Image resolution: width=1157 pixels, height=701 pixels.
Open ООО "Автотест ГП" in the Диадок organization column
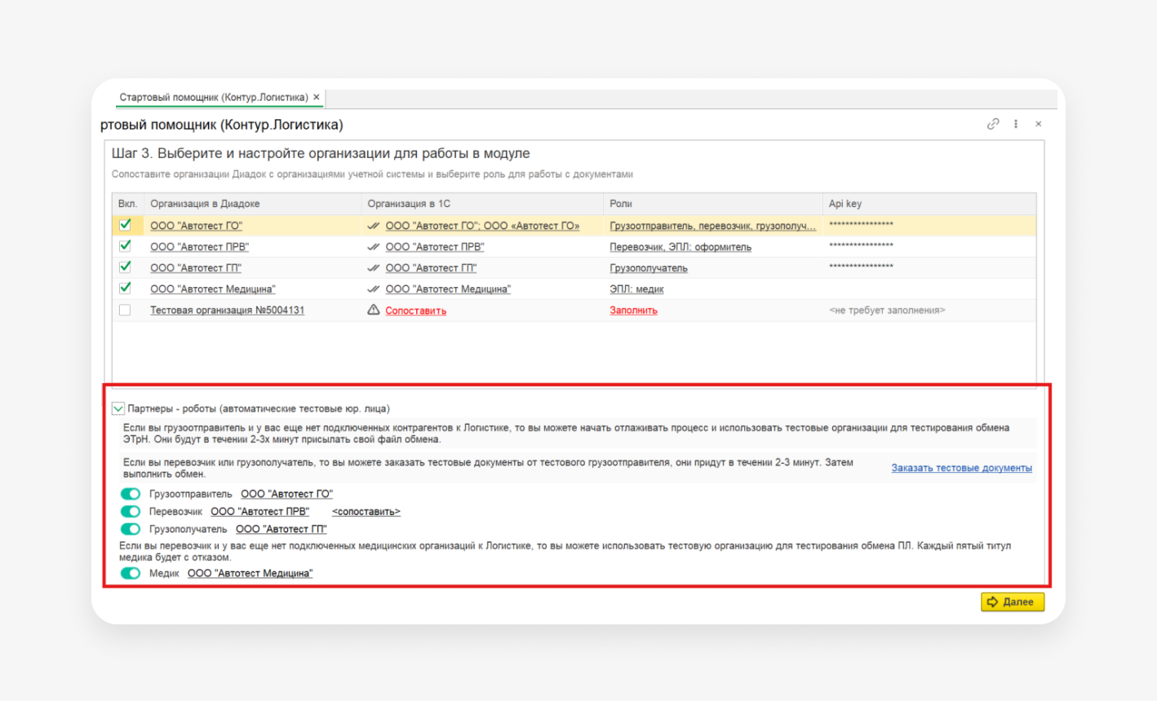(196, 268)
